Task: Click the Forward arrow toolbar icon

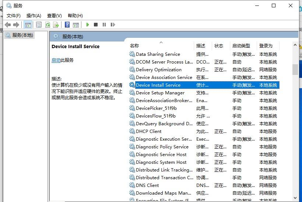Action: [x=16, y=25]
